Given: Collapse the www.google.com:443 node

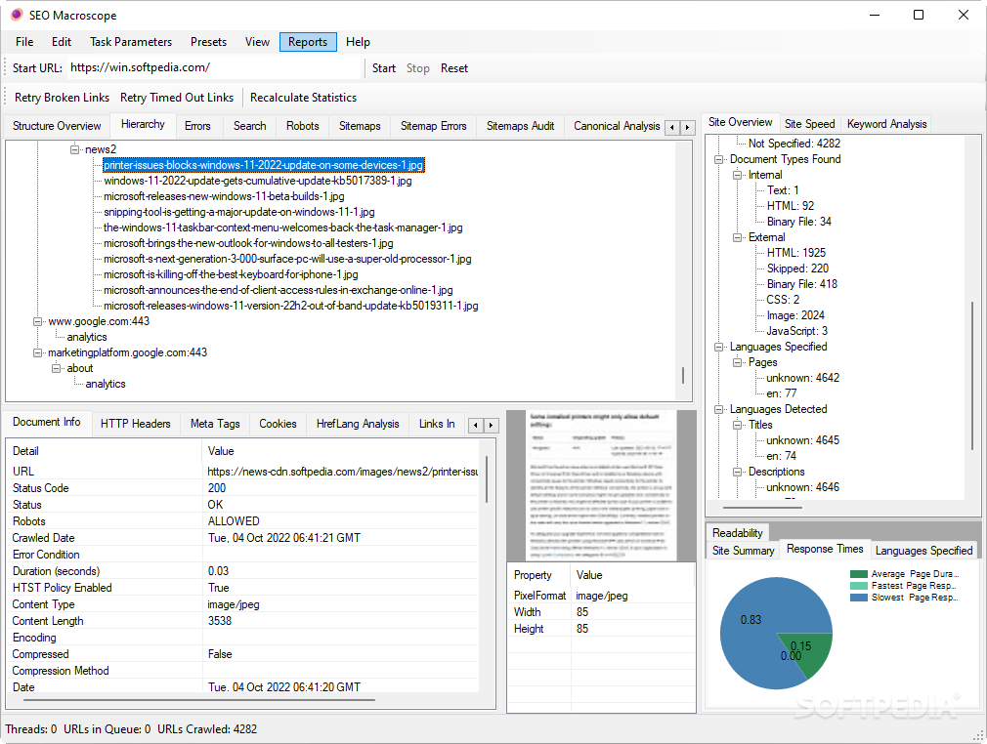Looking at the screenshot, I should [38, 321].
